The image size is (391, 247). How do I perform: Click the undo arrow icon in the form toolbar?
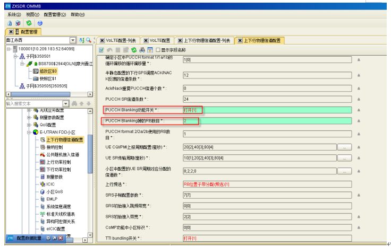point(110,50)
